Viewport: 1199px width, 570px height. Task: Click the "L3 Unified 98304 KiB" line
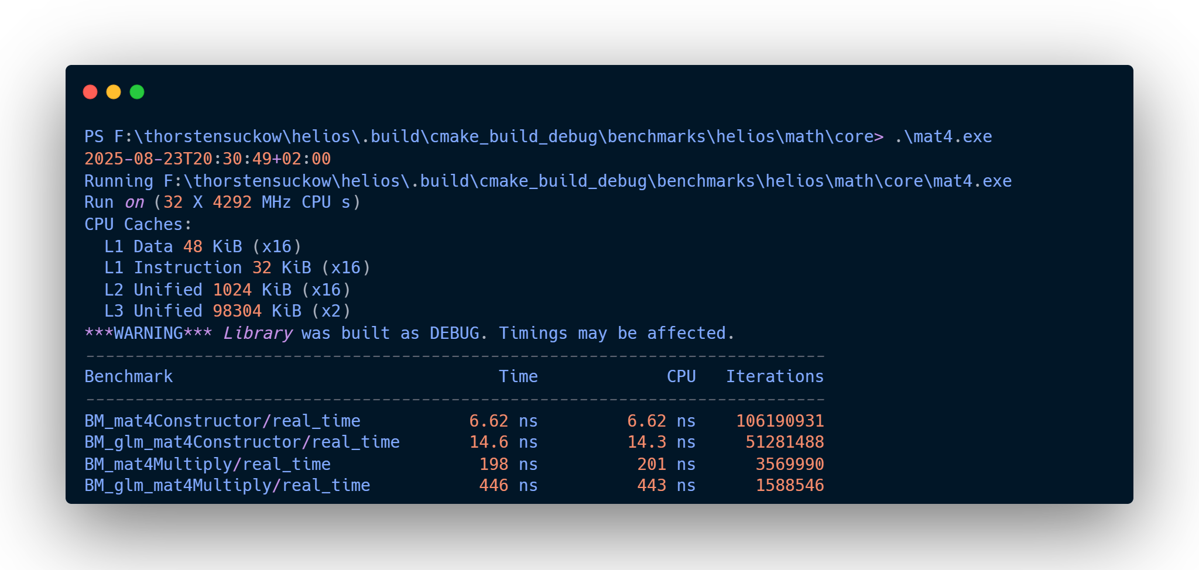pyautogui.click(x=227, y=311)
